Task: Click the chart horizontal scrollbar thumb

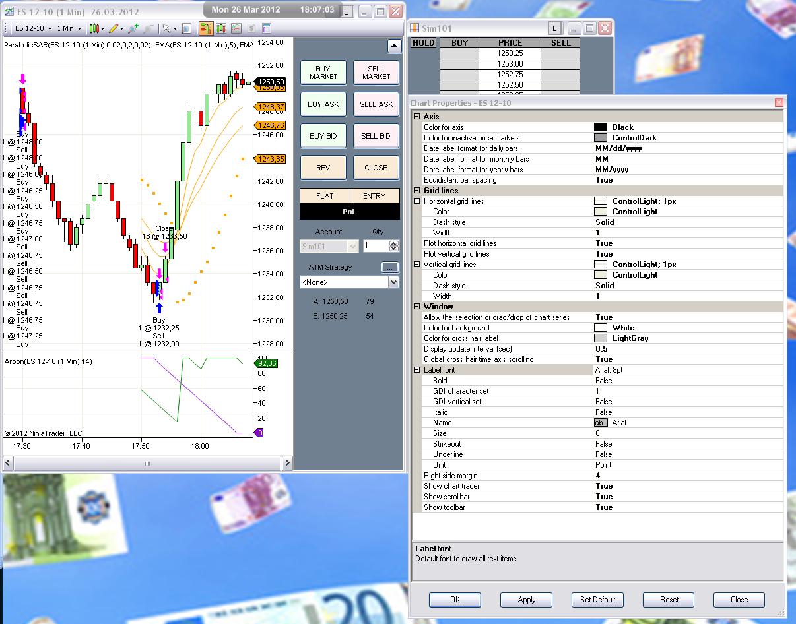Action: click(x=147, y=464)
